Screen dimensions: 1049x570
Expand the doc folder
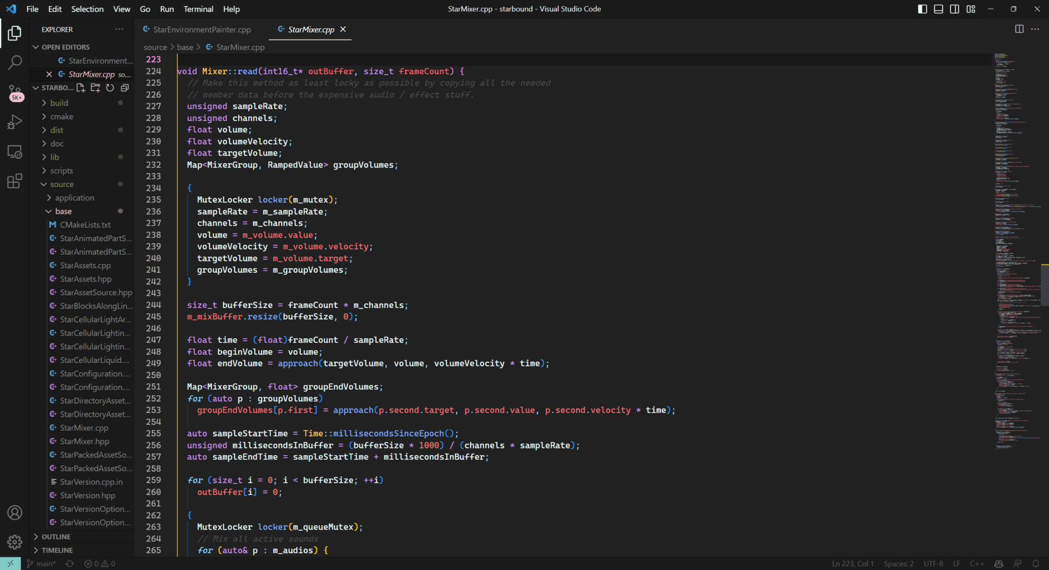(82, 144)
